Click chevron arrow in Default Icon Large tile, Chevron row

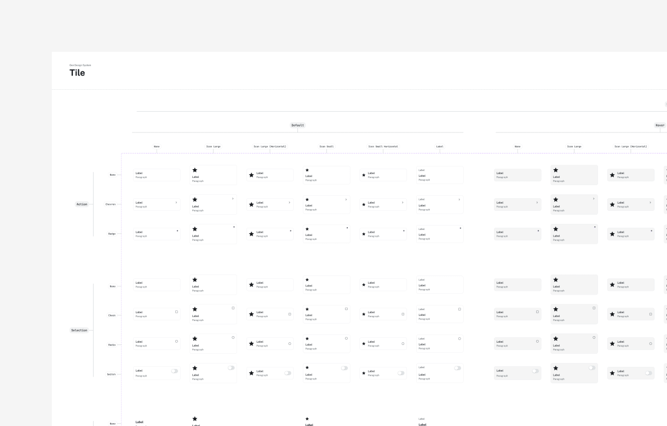pos(233,199)
